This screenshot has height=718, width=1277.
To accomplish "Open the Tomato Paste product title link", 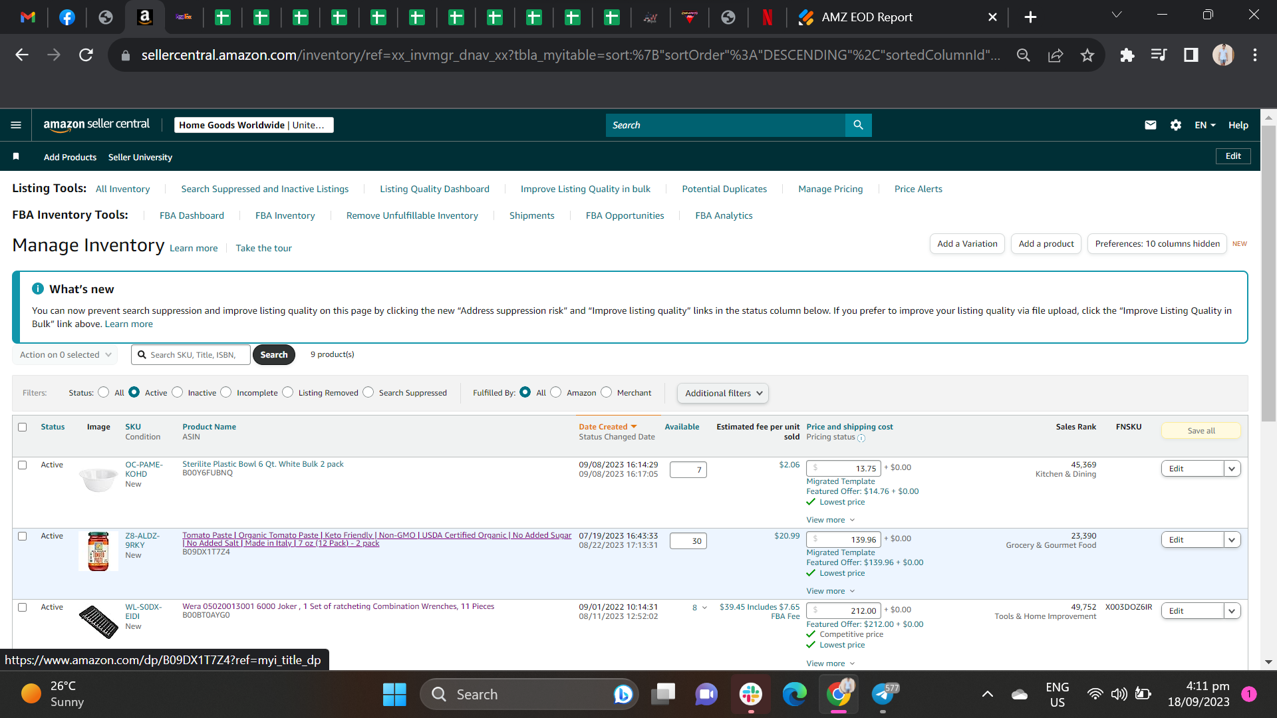I will coord(376,539).
